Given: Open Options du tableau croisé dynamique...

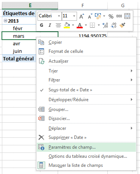Looking at the screenshot, I should 87,156.
